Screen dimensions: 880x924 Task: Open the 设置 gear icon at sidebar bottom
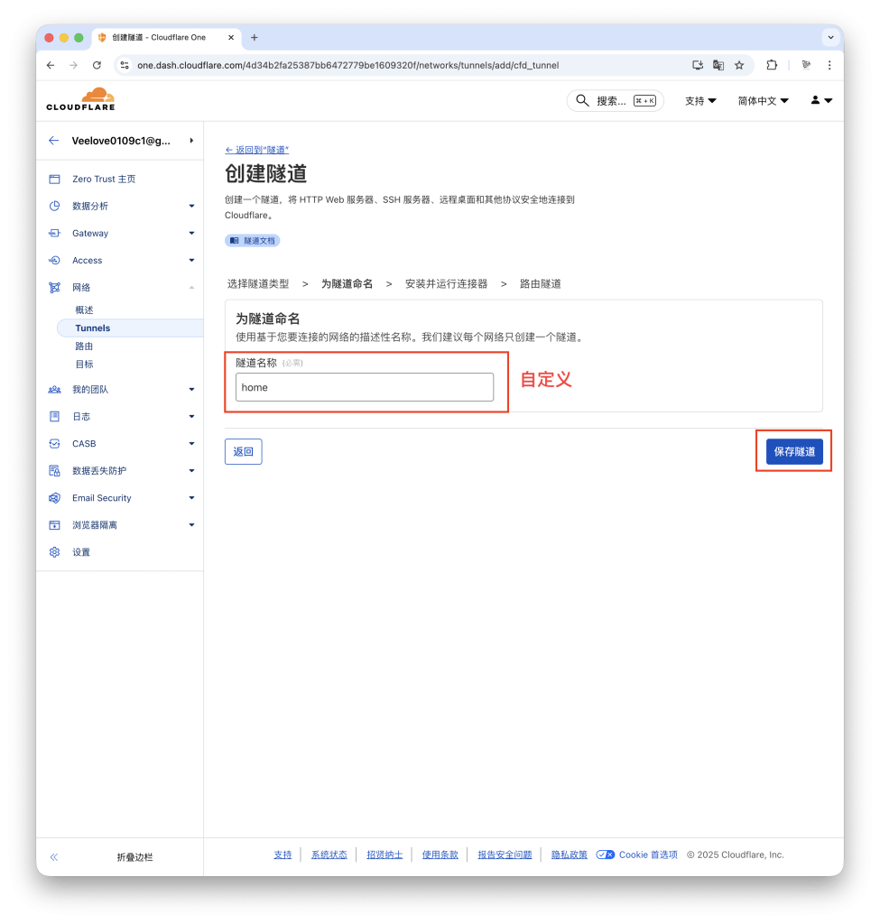click(57, 551)
